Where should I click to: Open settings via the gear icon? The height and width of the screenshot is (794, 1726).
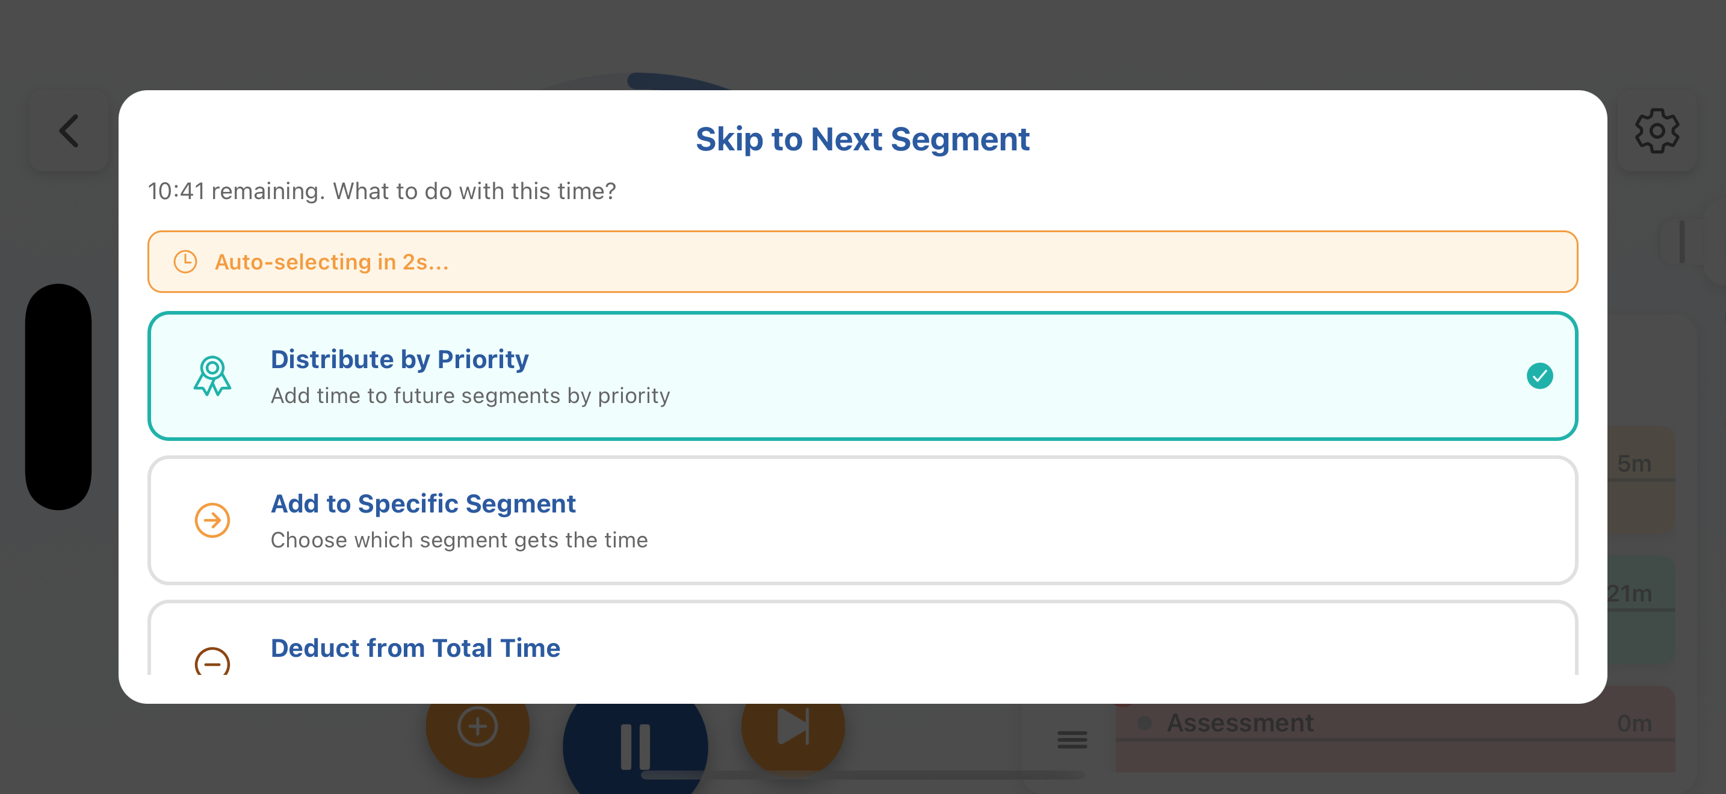coord(1656,131)
